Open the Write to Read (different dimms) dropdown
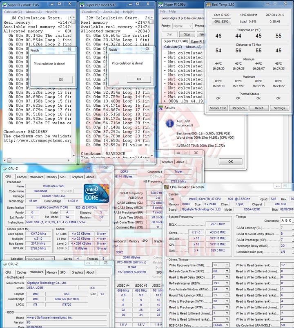The image size is (294, 328). click(x=227, y=313)
